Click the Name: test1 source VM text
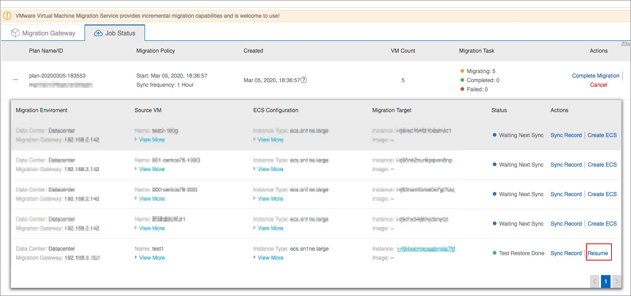 click(x=149, y=249)
